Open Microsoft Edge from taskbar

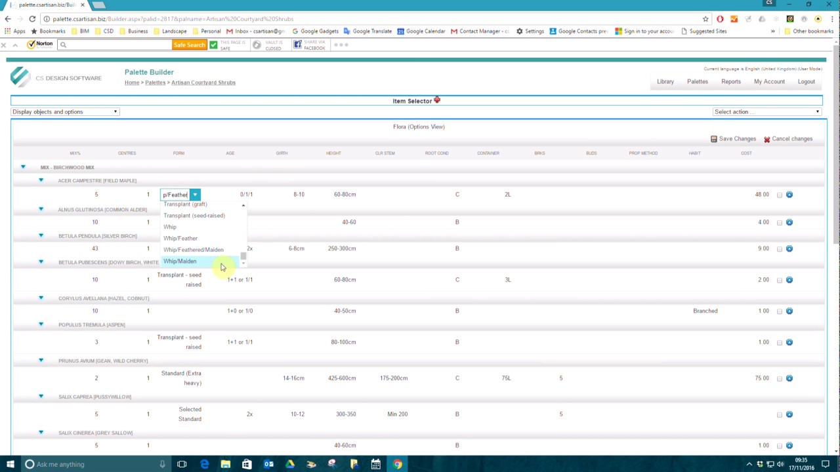coord(205,464)
